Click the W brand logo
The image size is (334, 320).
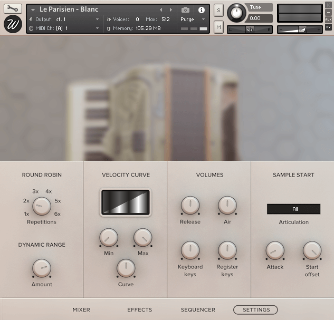coord(13,24)
